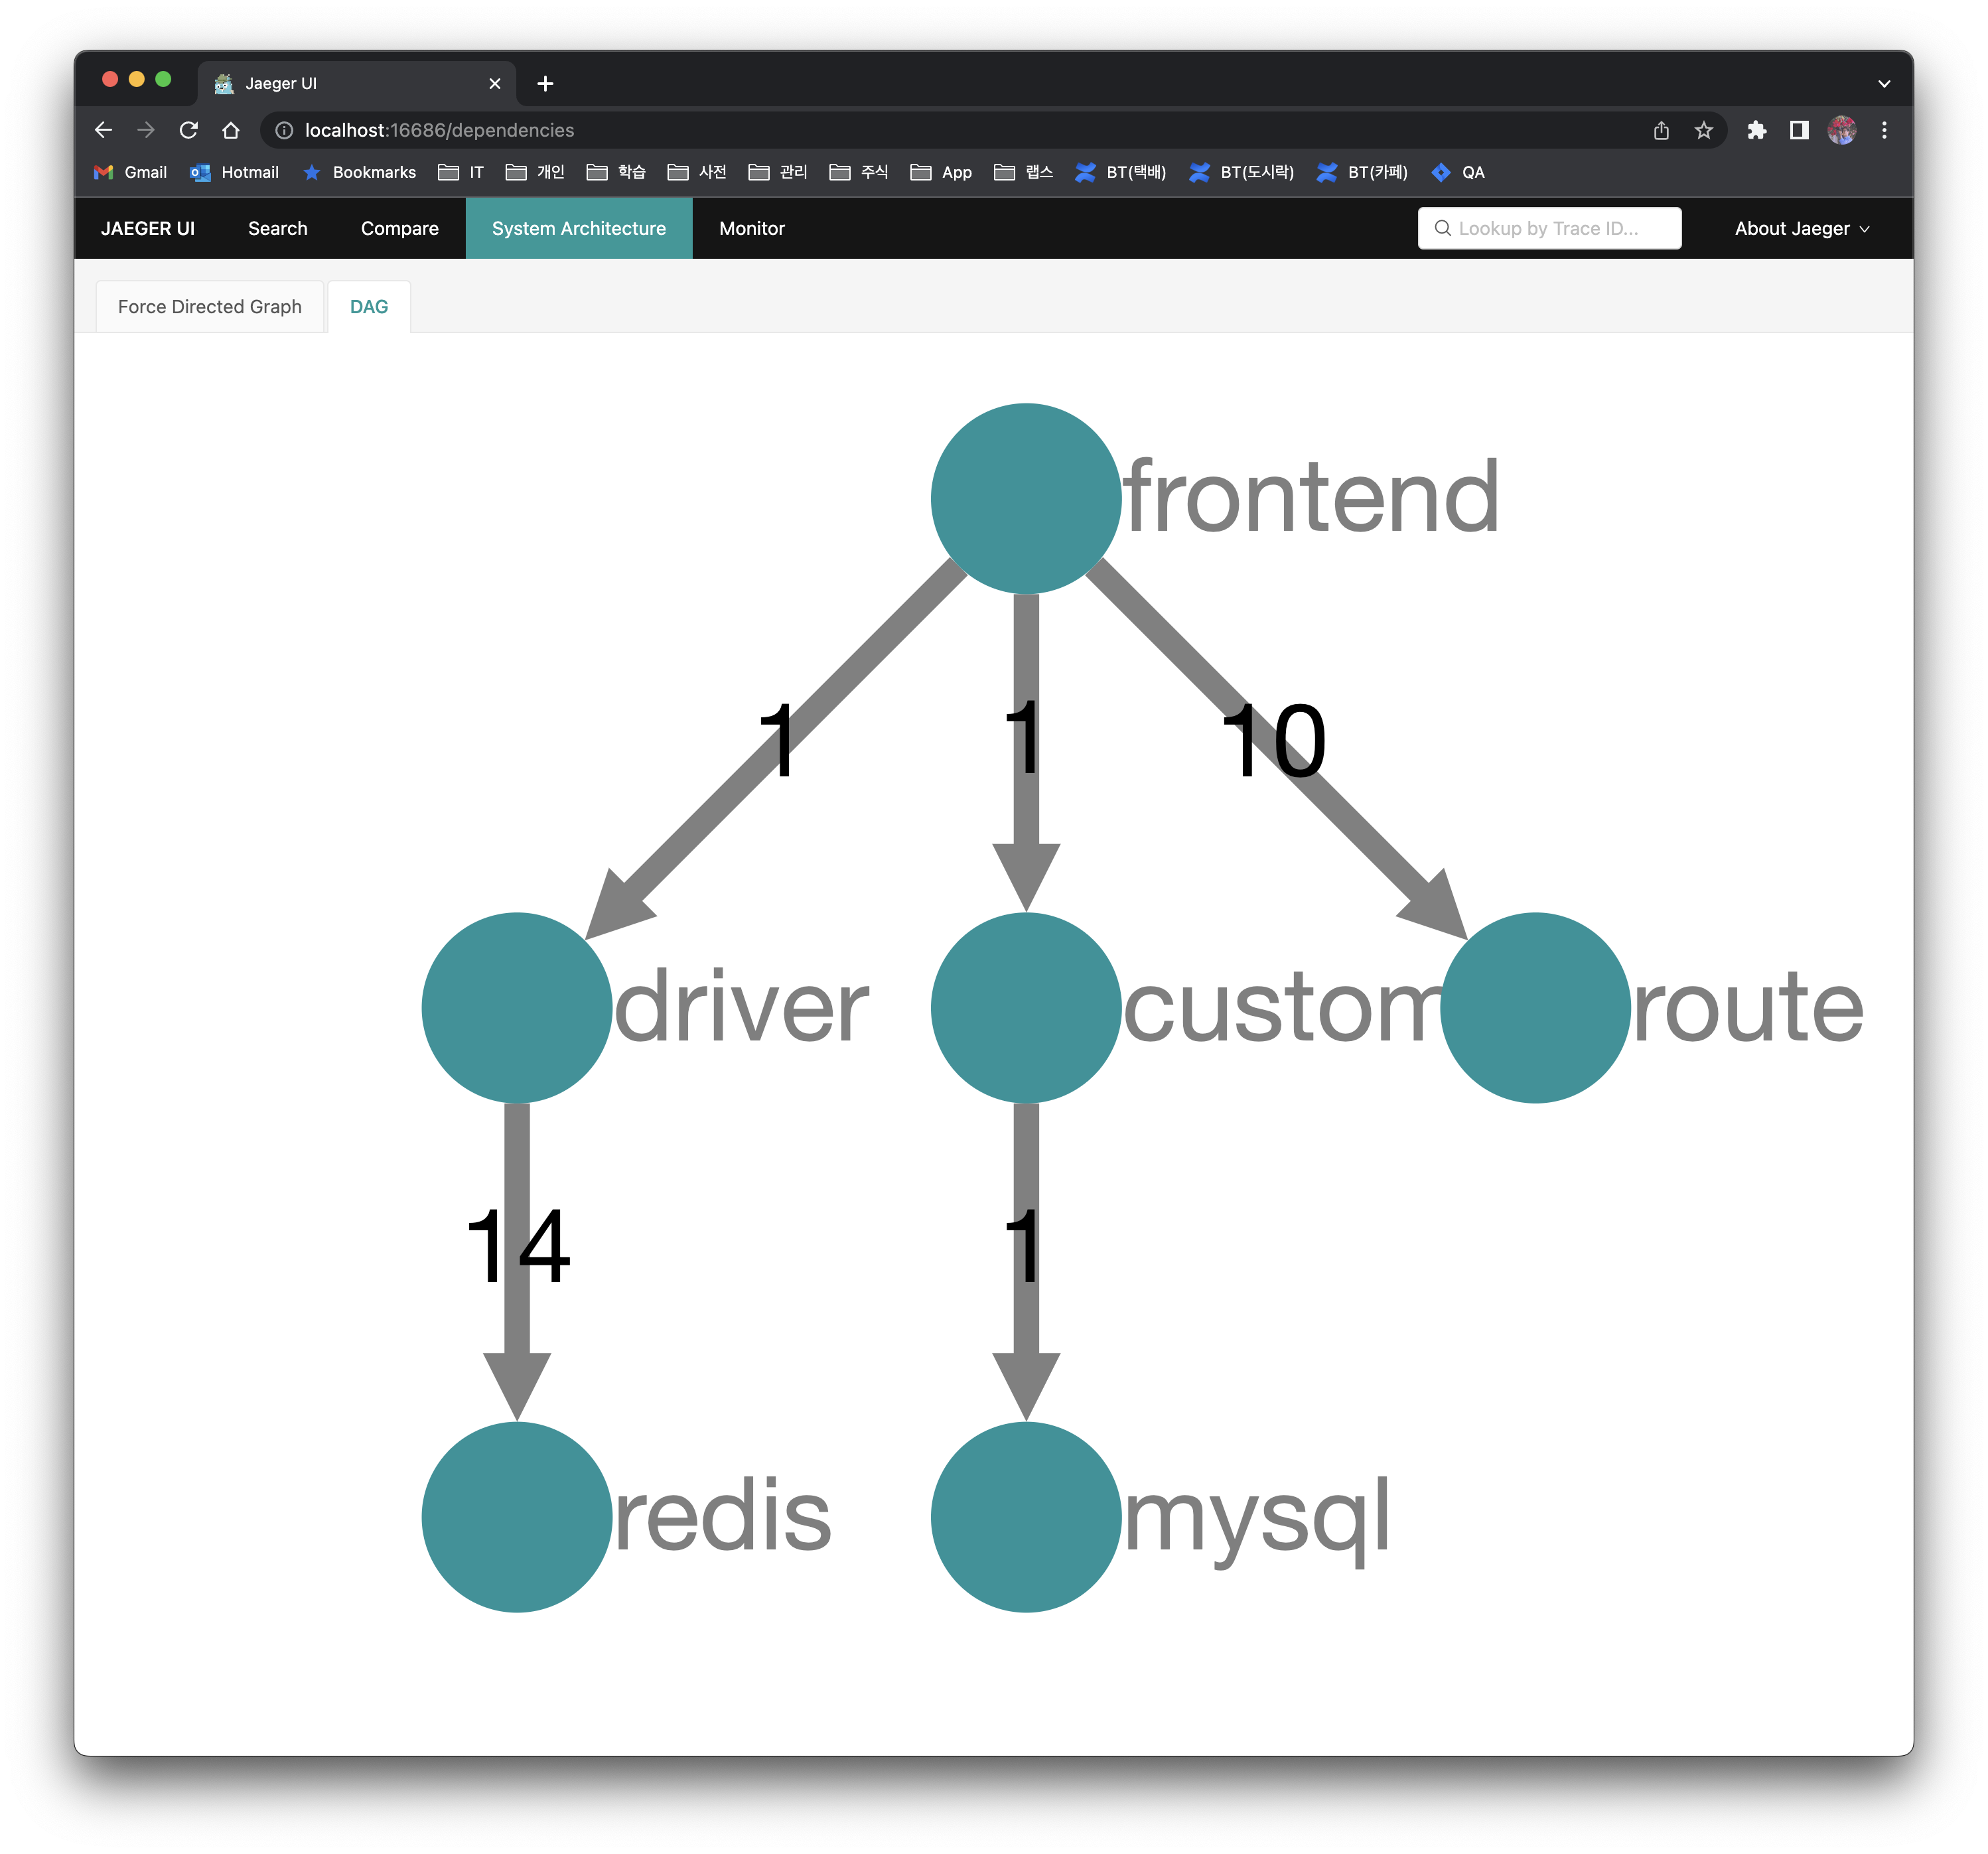The width and height of the screenshot is (1988, 1854).
Task: Click the share icon in the address bar
Action: pyautogui.click(x=1661, y=130)
